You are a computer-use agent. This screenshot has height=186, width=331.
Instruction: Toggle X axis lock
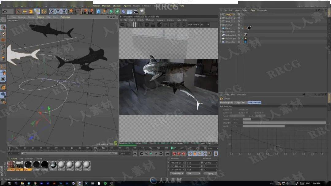(52, 11)
